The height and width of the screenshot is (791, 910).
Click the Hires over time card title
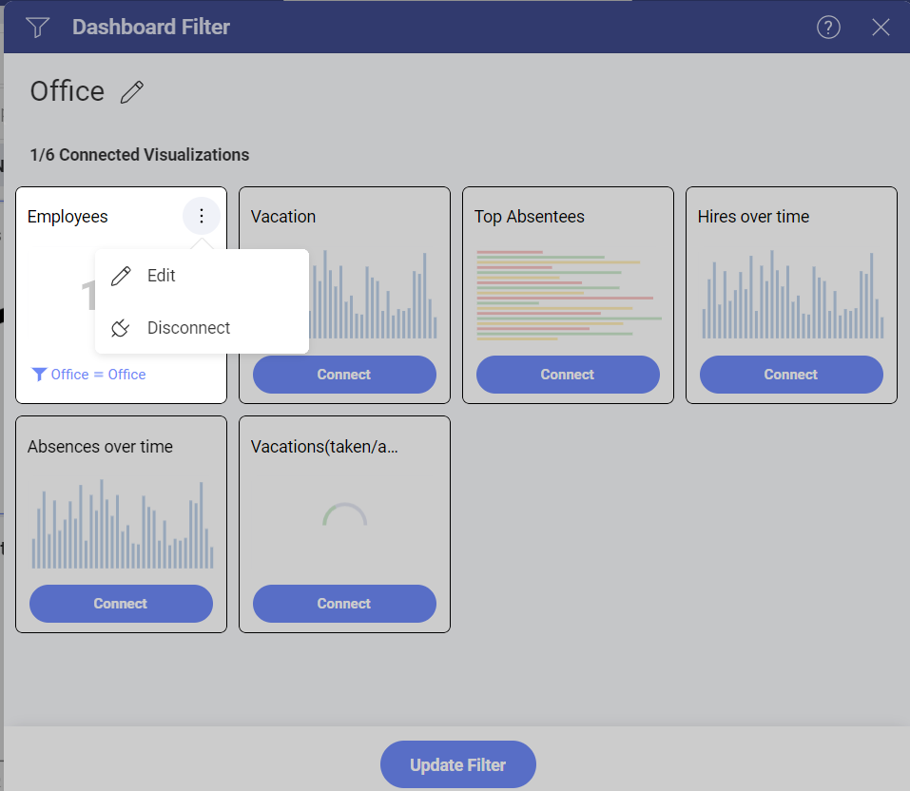[753, 217]
